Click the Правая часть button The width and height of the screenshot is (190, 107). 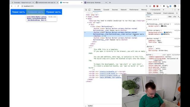[53, 12]
